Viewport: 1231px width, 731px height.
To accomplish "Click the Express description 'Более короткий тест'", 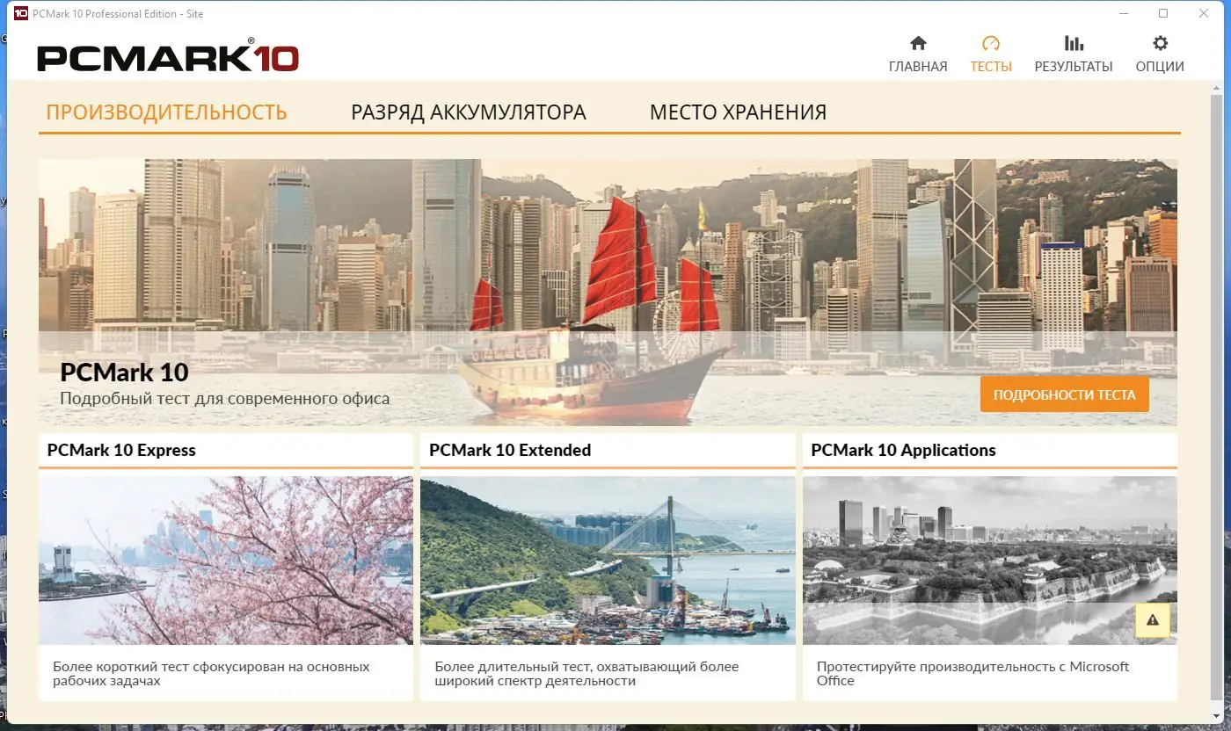I will pos(211,673).
